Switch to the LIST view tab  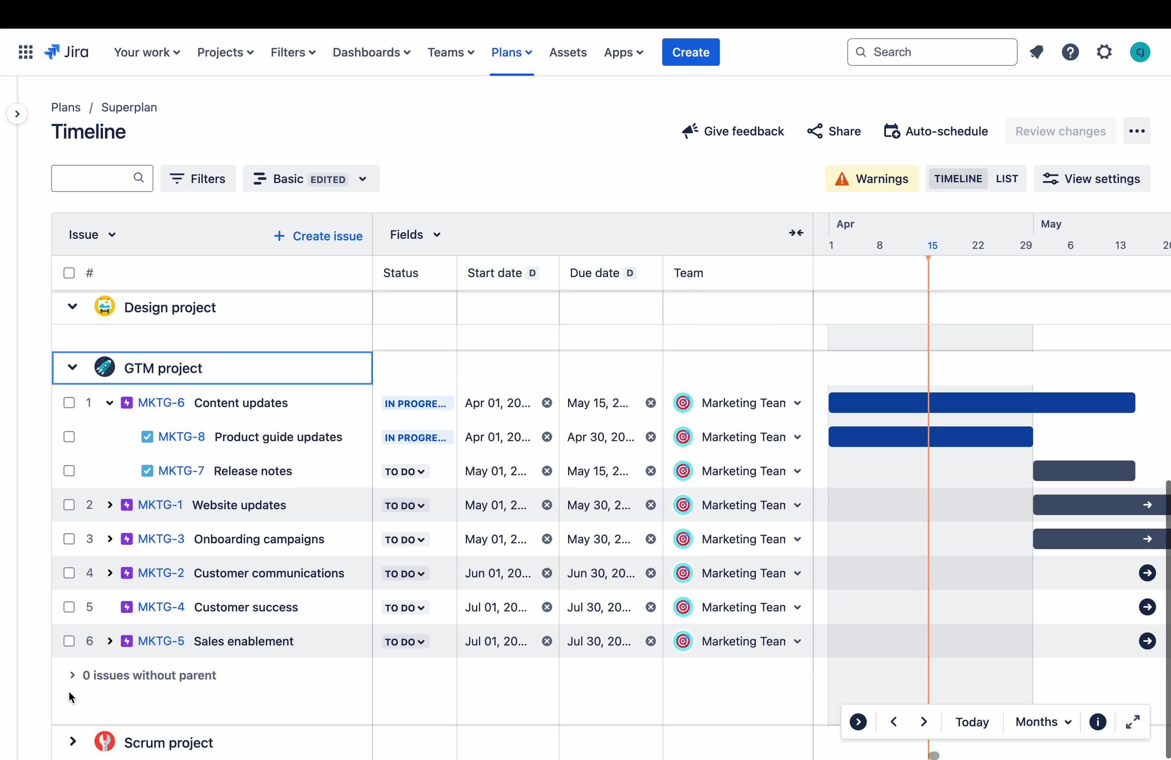click(1007, 178)
